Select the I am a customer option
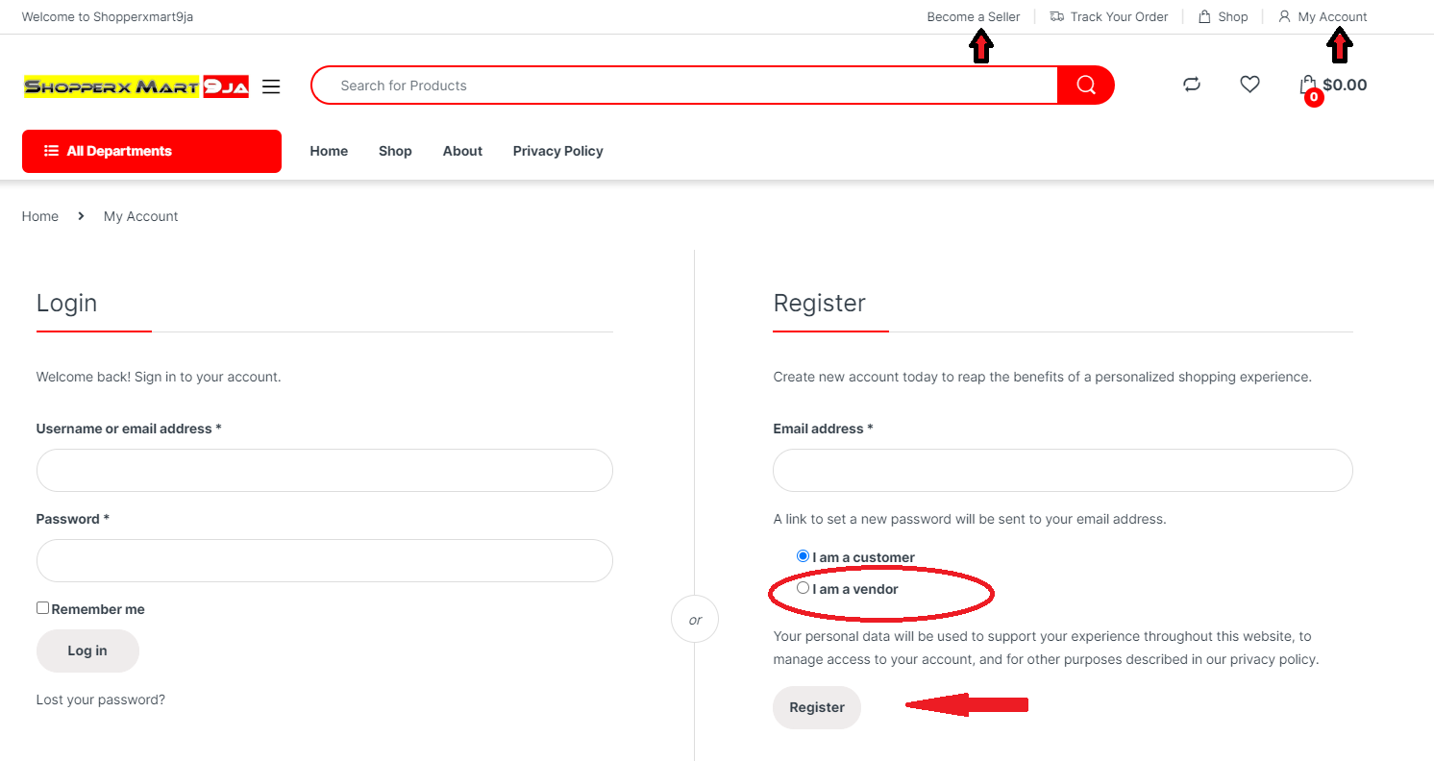Image resolution: width=1434 pixels, height=761 pixels. [x=804, y=556]
